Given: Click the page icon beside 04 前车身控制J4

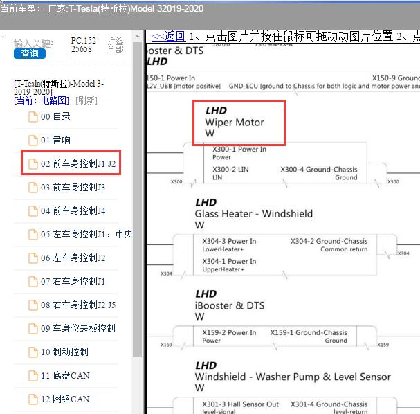Looking at the screenshot, I should coord(33,211).
